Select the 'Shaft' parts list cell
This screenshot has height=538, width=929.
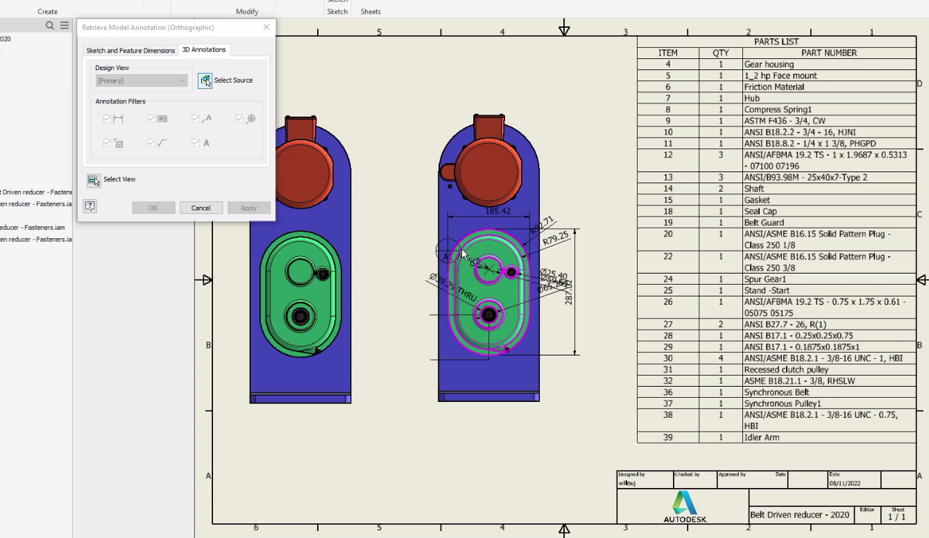(x=829, y=189)
